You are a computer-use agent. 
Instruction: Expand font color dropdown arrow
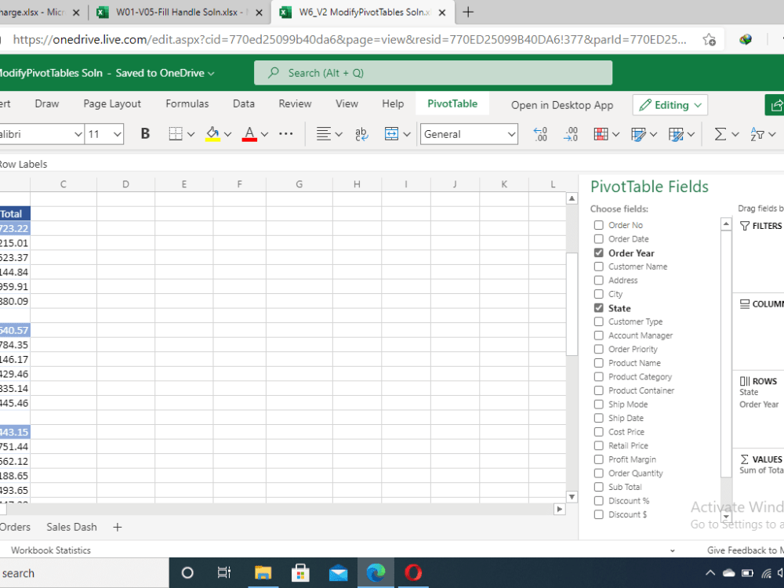coord(264,134)
